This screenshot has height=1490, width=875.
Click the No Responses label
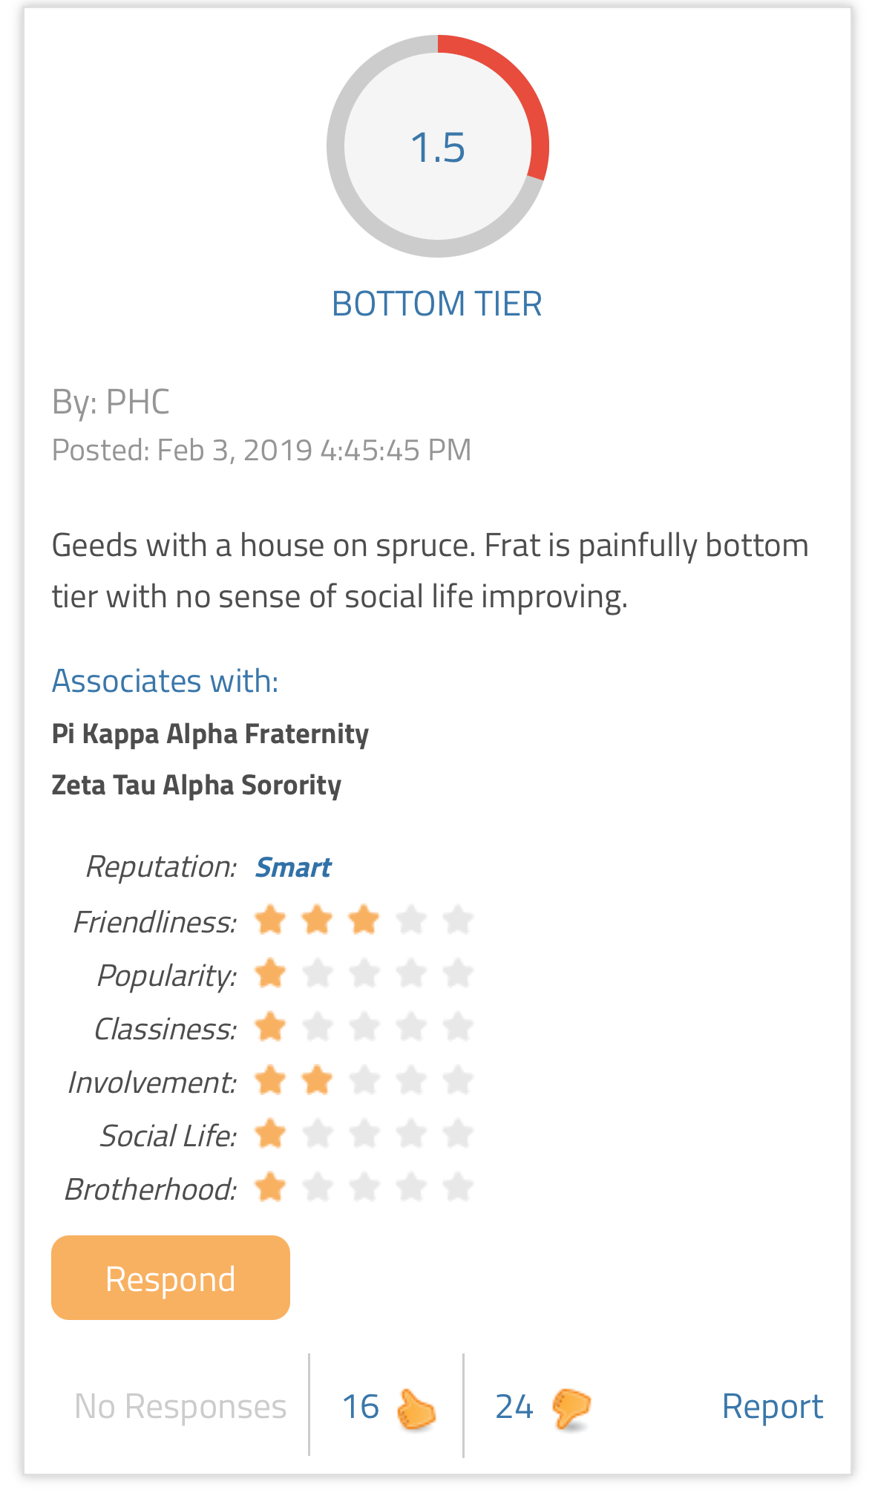[x=180, y=1406]
